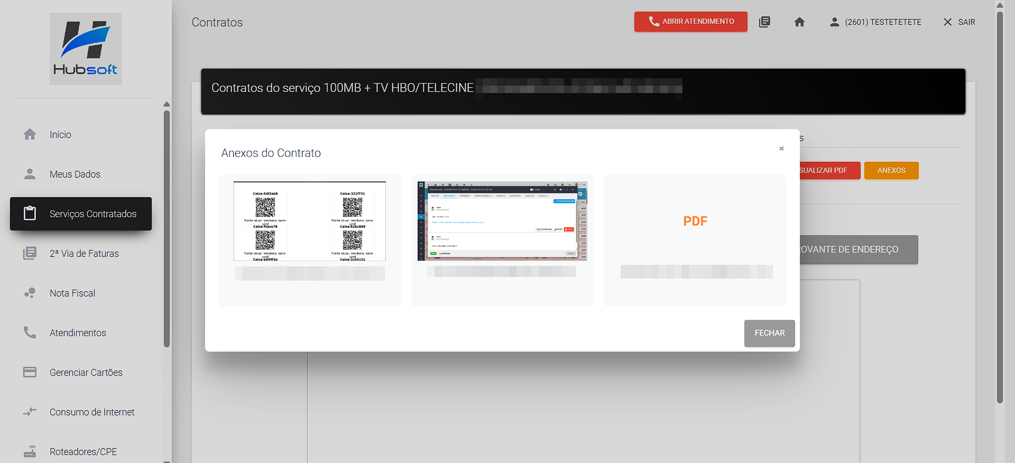Screen dimensions: 1015x463
Task: Click the ABRIR ATENDIMENTO button
Action: coord(691,22)
